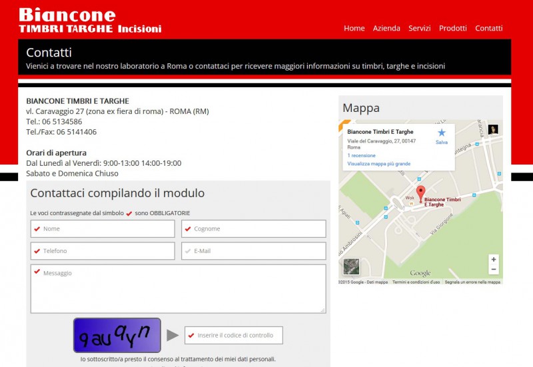Click the gray checkmark in E-Mail field
This screenshot has height=367, width=533.
[x=188, y=251]
